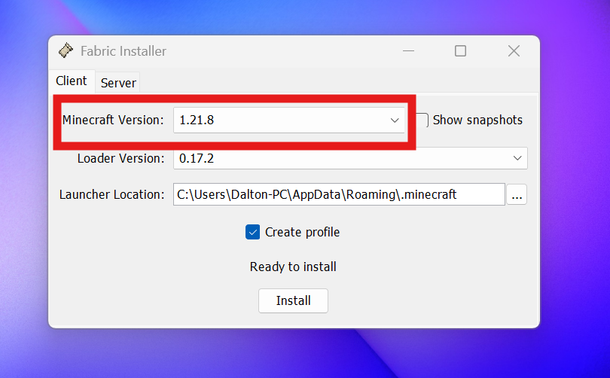Click the Fabric Installer window title
This screenshot has width=610, height=378.
[124, 51]
